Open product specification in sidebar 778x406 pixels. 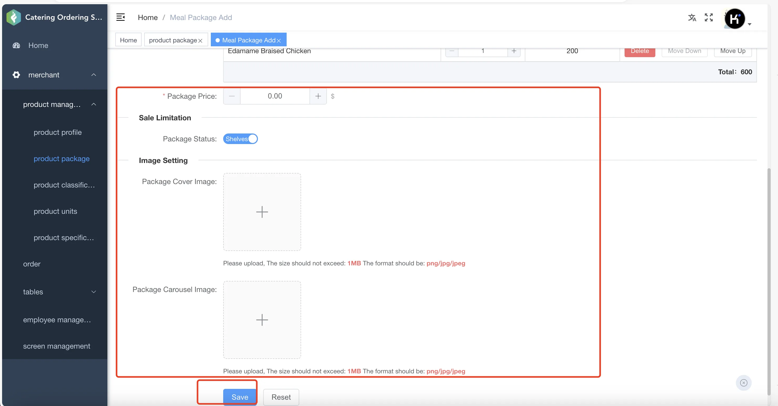tap(64, 237)
